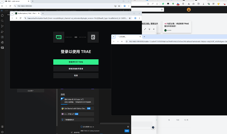This screenshot has height=134, width=227.
Task: Click 取消 button on authorization page
Action: click(76, 76)
